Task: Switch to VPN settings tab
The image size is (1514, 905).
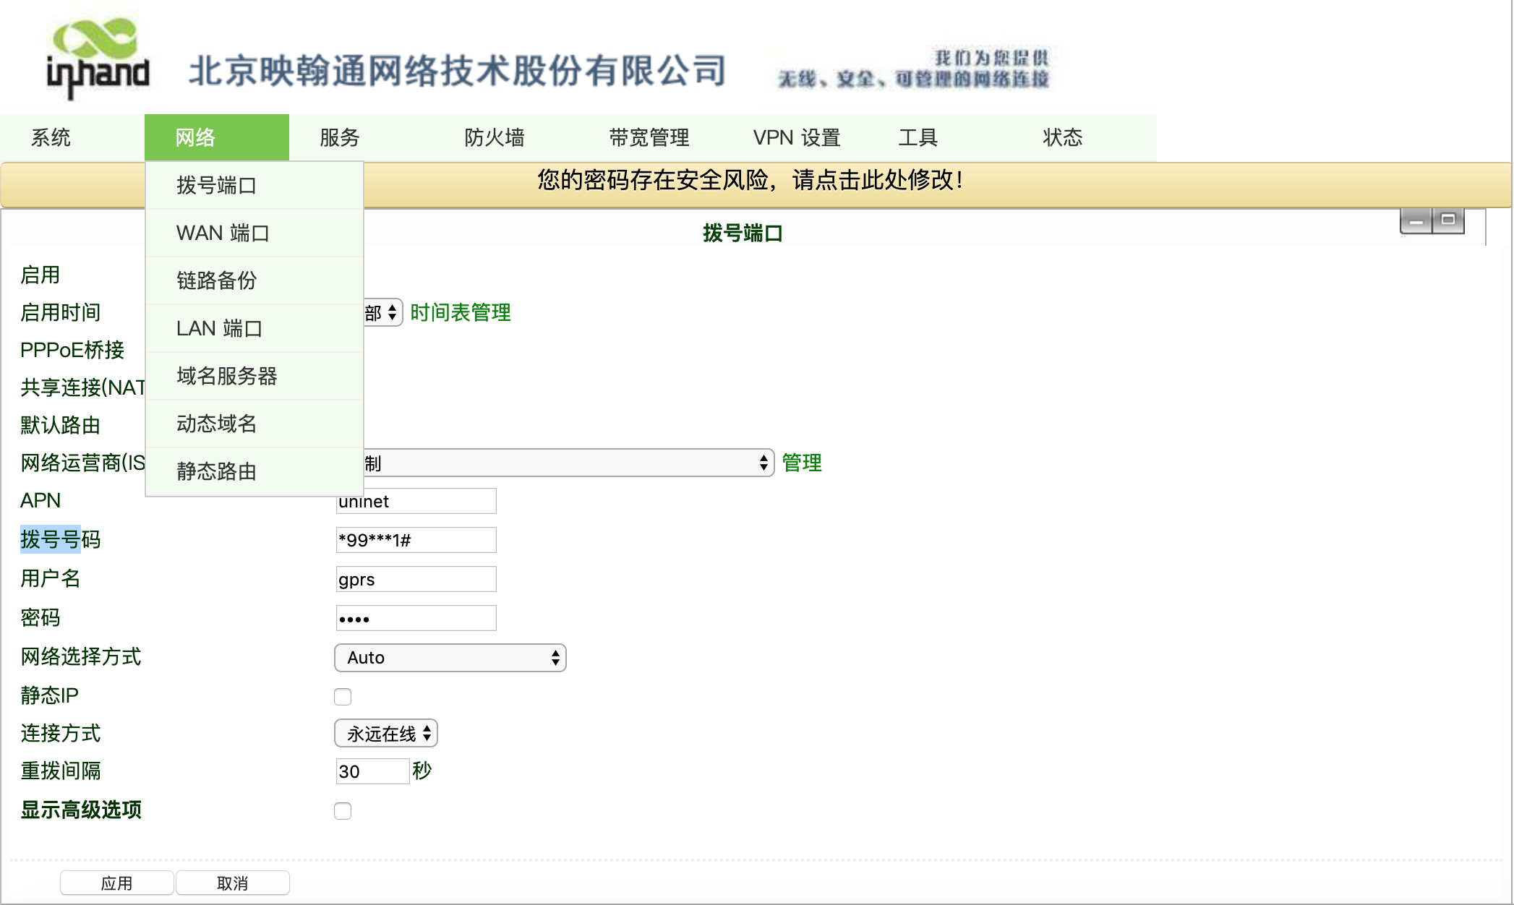Action: (796, 137)
